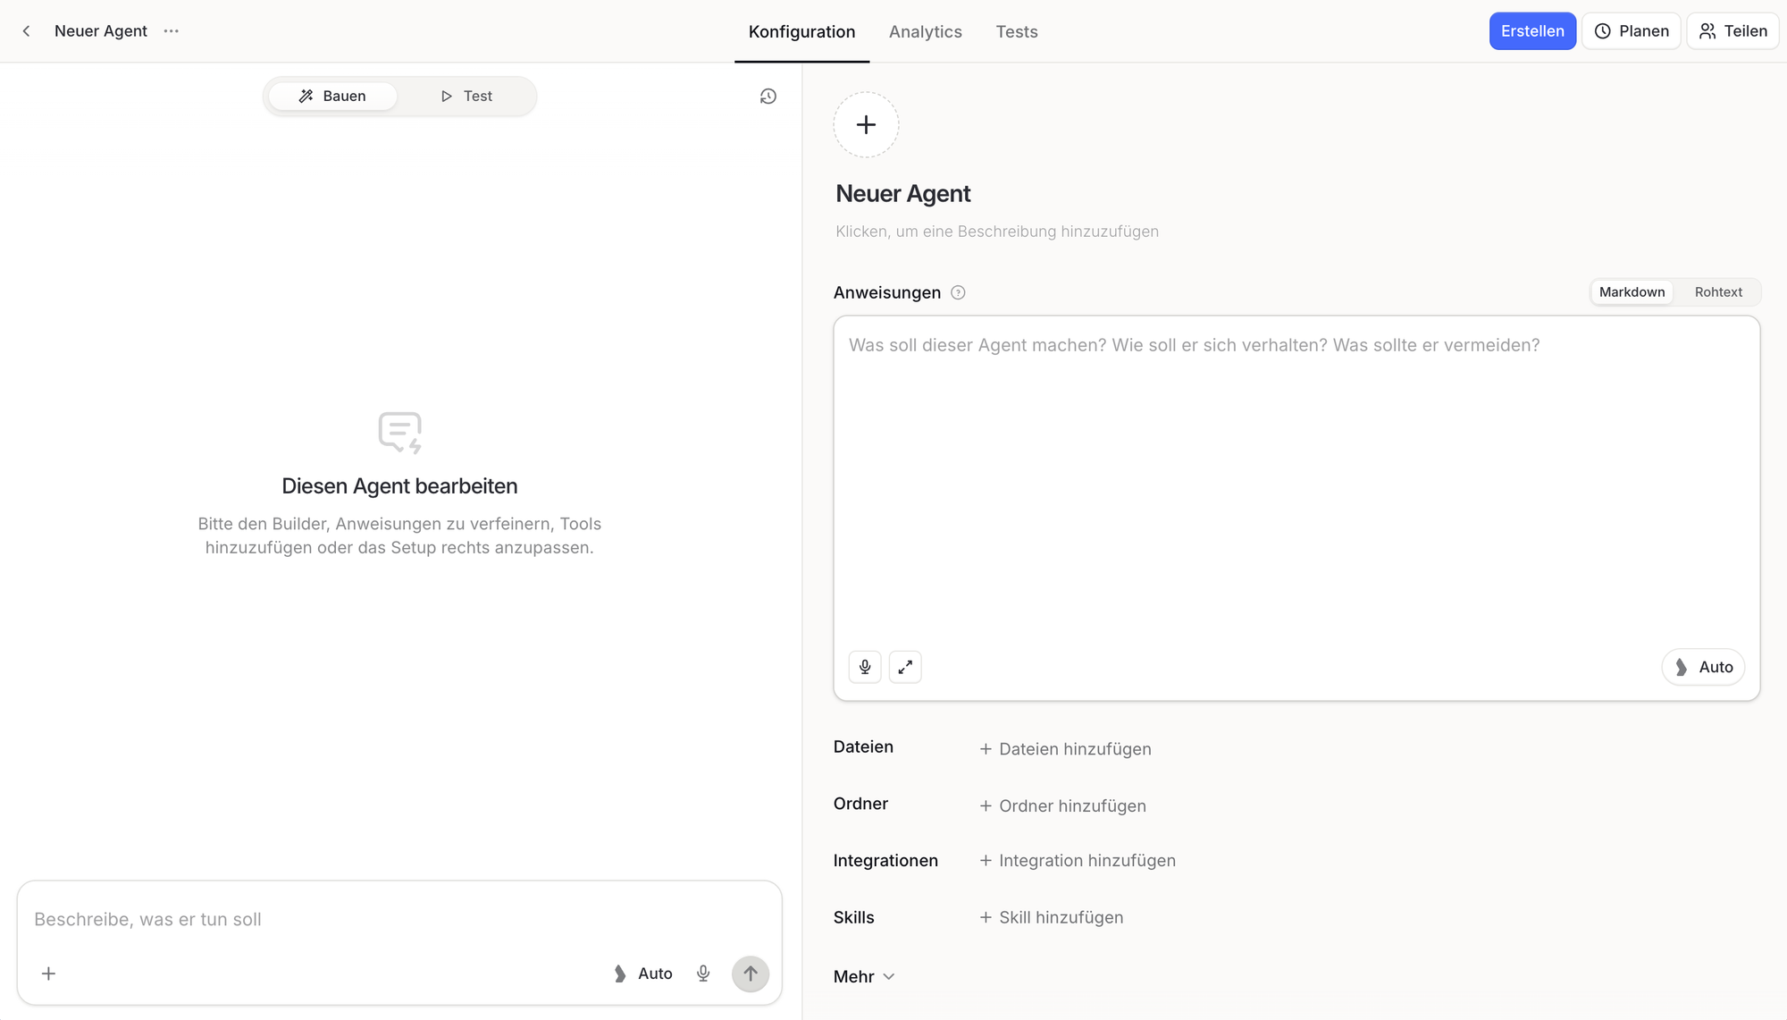Screen dimensions: 1787x1020
Task: Send the message with the arrow-up button
Action: click(x=751, y=974)
